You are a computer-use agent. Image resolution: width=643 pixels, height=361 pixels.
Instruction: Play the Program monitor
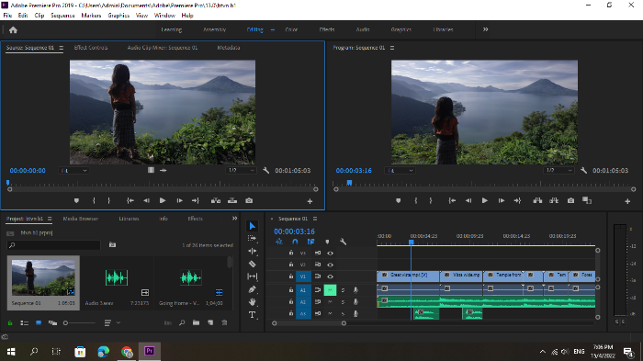point(485,200)
